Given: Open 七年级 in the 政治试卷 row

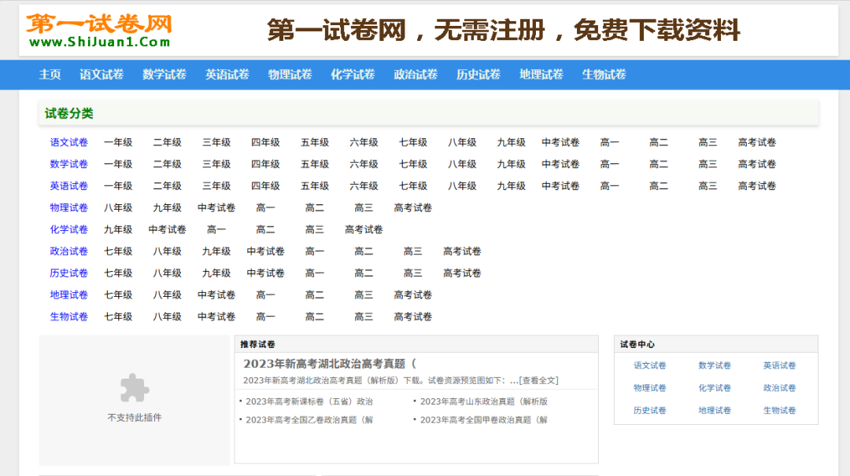Looking at the screenshot, I should tap(119, 251).
